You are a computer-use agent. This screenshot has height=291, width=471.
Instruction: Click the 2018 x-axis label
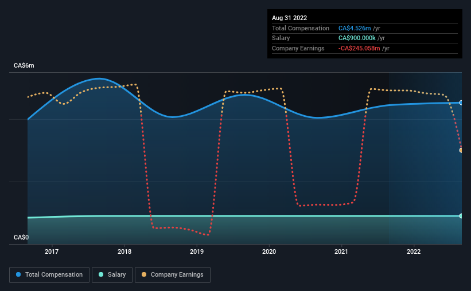[124, 251]
